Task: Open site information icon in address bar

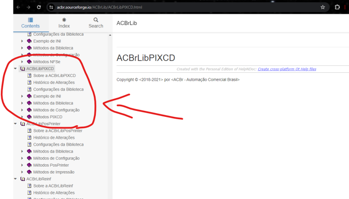Action: point(51,7)
